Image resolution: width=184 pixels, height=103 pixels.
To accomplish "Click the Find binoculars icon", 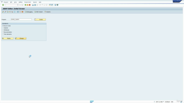I will 35,5.
